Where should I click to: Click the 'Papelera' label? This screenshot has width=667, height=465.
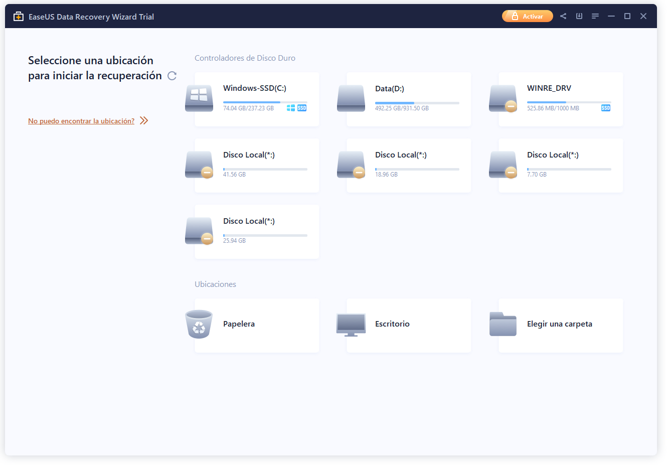(x=239, y=324)
